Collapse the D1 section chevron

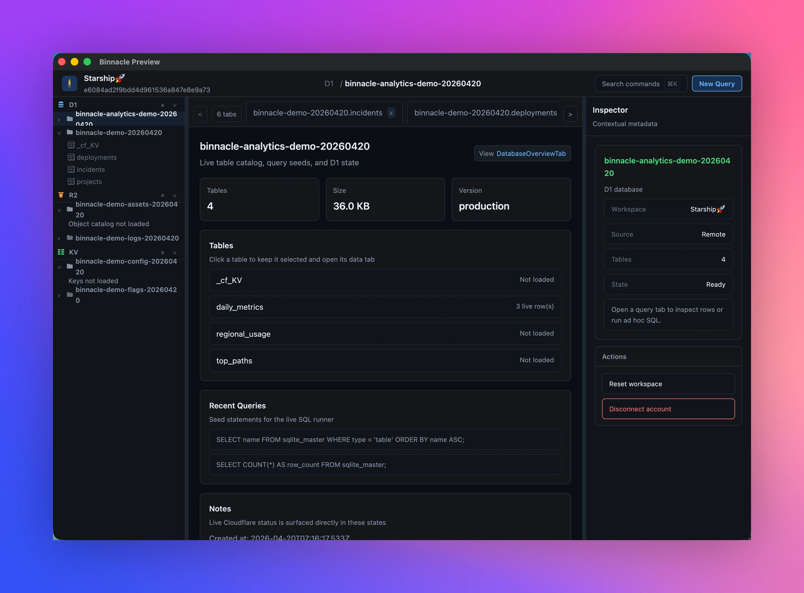pos(175,105)
